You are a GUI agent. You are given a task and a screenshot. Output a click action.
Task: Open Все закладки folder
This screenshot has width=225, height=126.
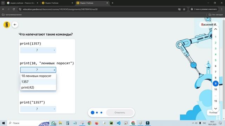pos(216,15)
